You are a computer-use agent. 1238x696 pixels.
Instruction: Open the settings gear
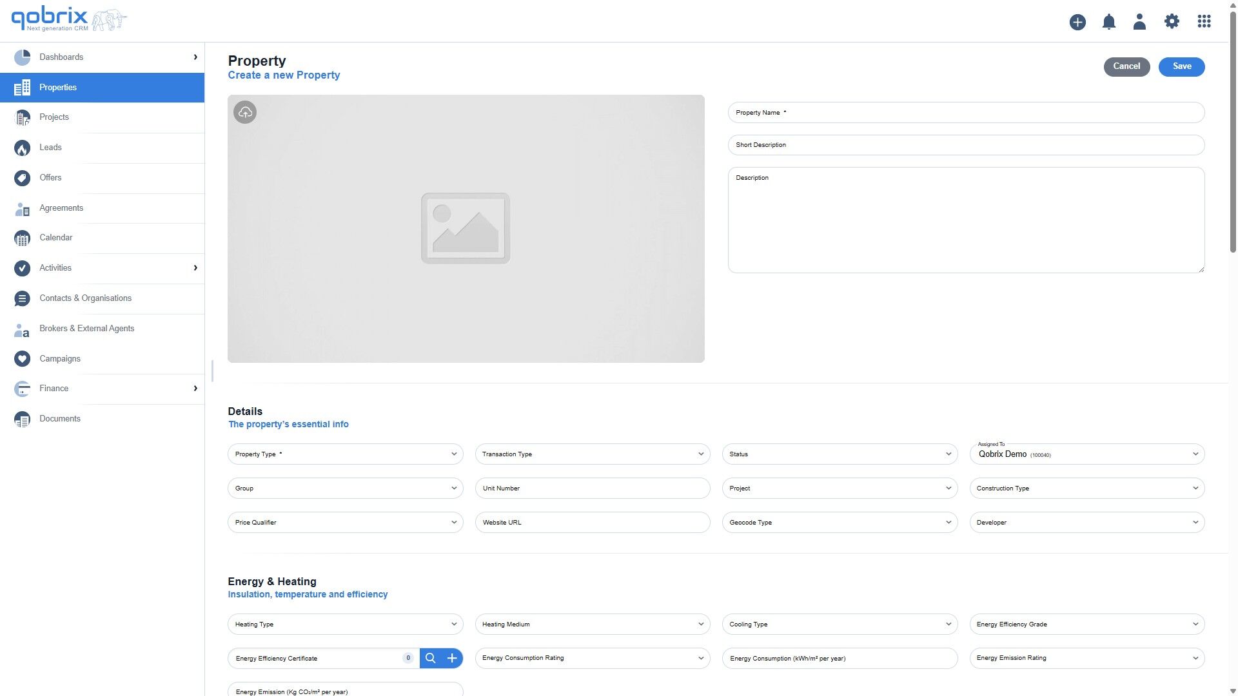[x=1172, y=21]
